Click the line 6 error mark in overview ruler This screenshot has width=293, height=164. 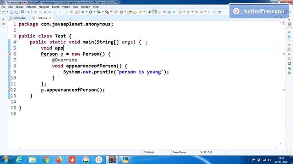283,54
